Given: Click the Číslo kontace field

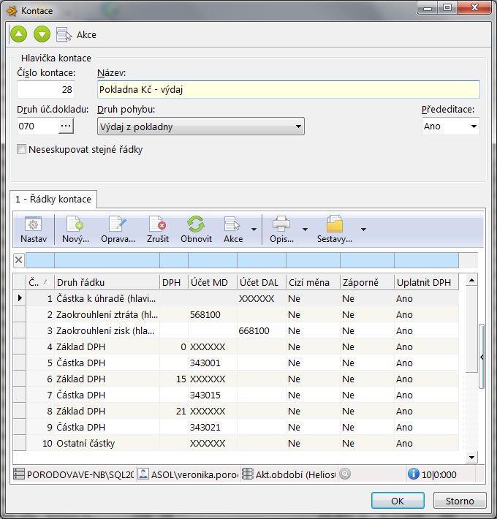Looking at the screenshot, I should [46, 89].
